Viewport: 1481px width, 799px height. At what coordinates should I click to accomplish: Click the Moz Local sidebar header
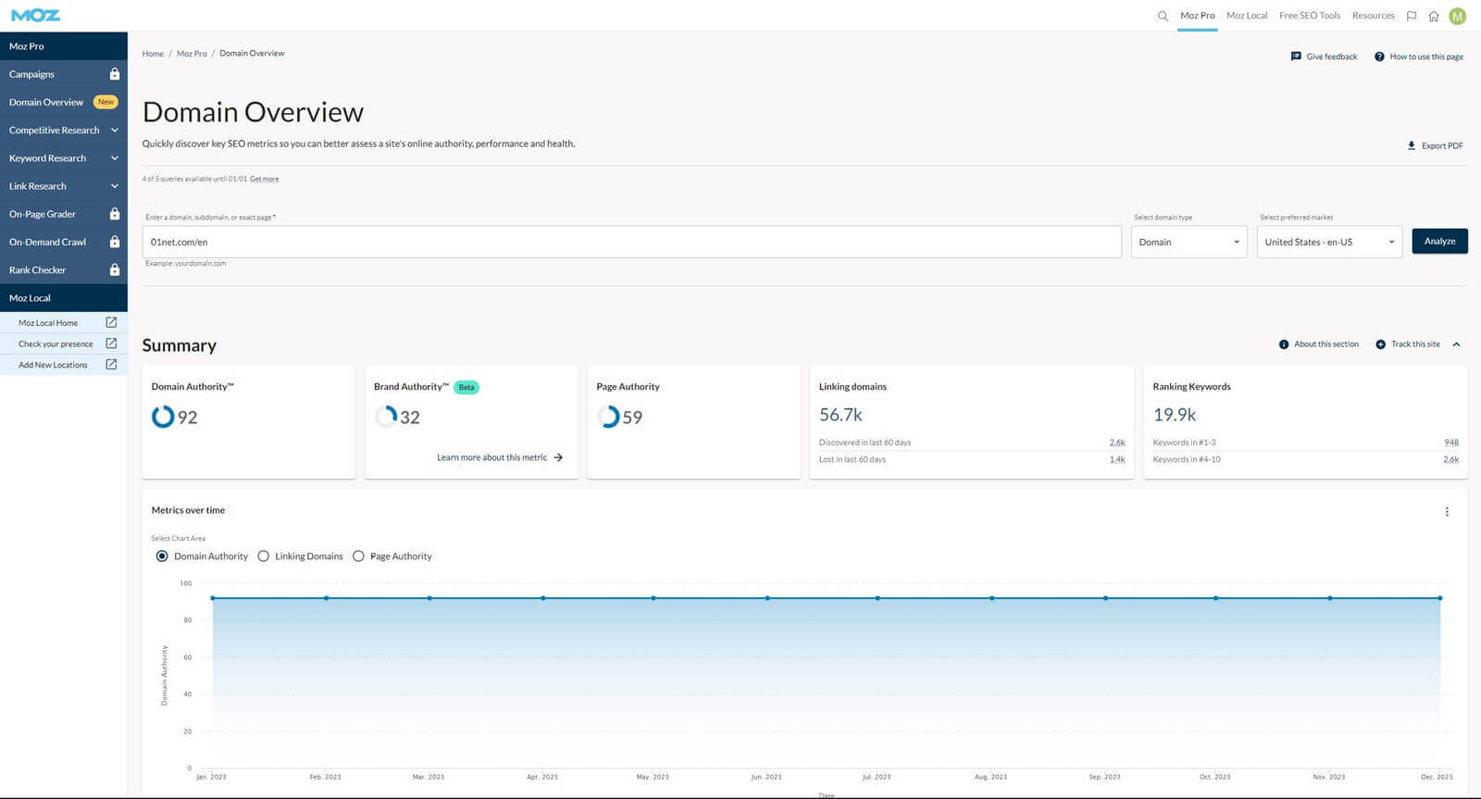pos(64,298)
